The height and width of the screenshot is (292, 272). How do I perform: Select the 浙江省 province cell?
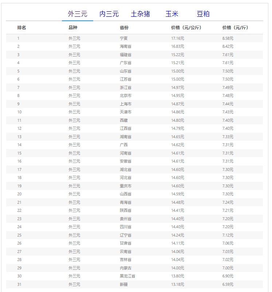[126, 87]
